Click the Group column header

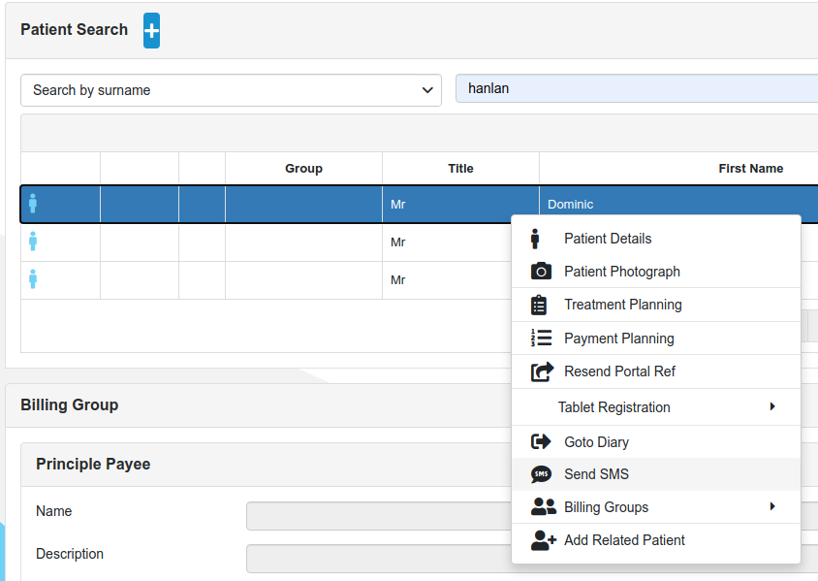coord(303,169)
